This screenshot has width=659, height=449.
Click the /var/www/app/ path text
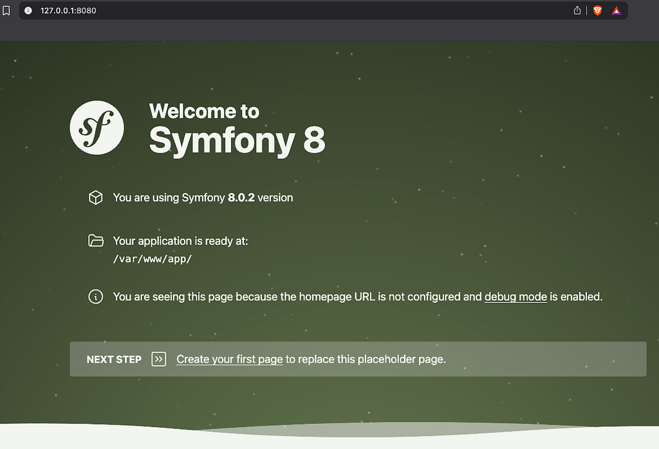(152, 259)
